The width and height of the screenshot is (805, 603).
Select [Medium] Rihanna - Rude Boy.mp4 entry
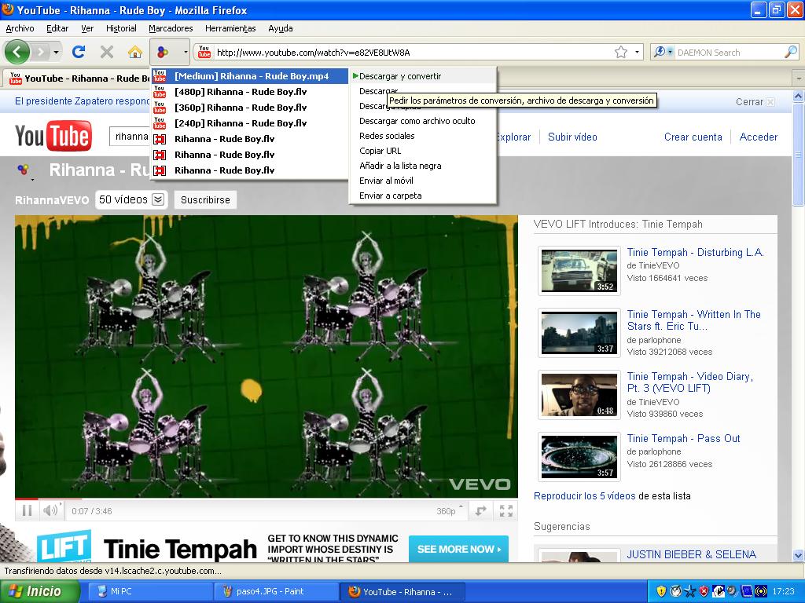pyautogui.click(x=249, y=76)
